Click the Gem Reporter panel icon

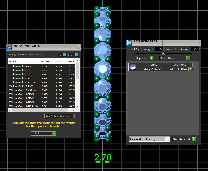[x=129, y=43]
